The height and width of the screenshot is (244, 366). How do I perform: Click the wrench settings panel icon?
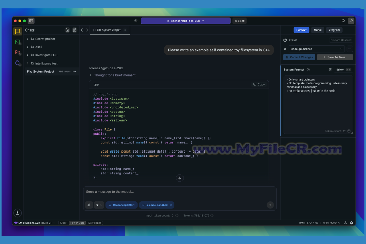coord(351,21)
